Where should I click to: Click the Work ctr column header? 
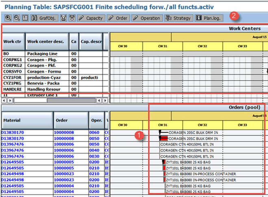pos(13,41)
